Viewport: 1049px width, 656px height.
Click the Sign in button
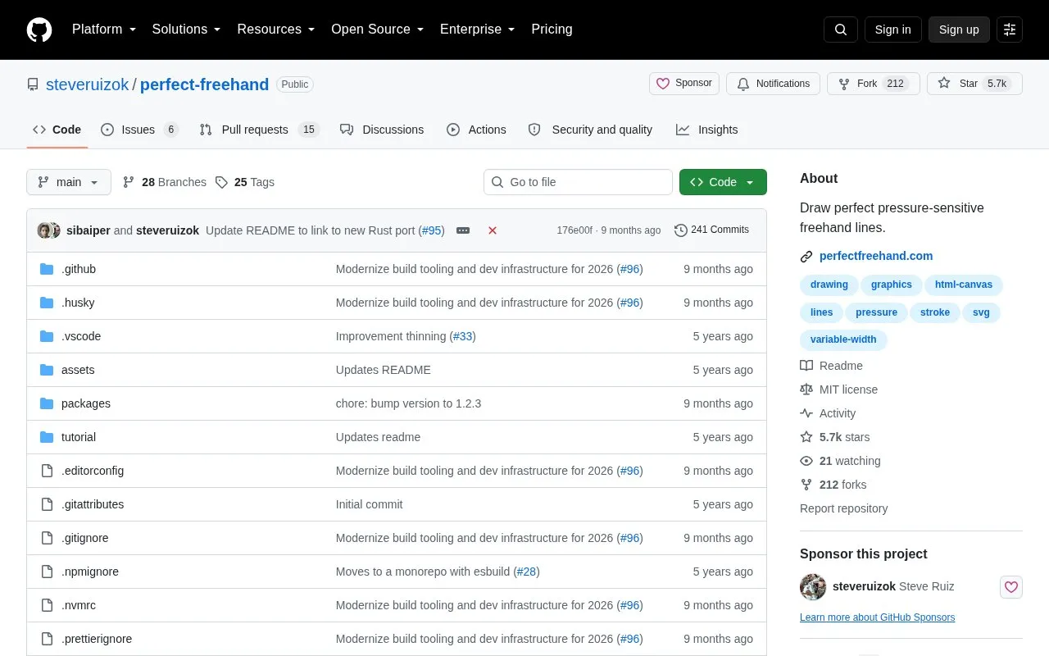click(892, 30)
